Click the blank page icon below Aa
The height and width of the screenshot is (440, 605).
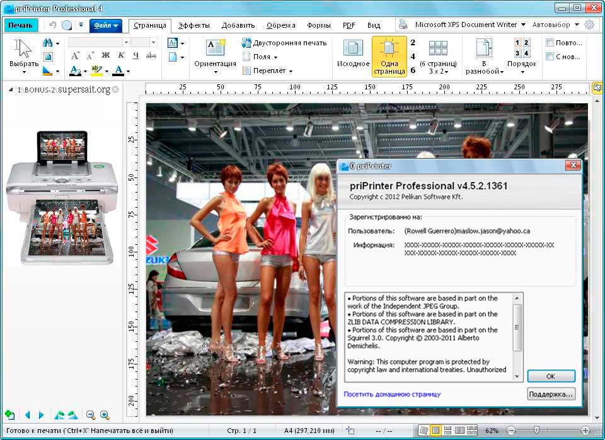tap(173, 57)
